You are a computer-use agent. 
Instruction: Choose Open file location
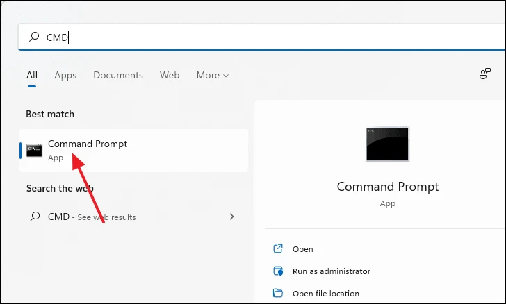[325, 294]
